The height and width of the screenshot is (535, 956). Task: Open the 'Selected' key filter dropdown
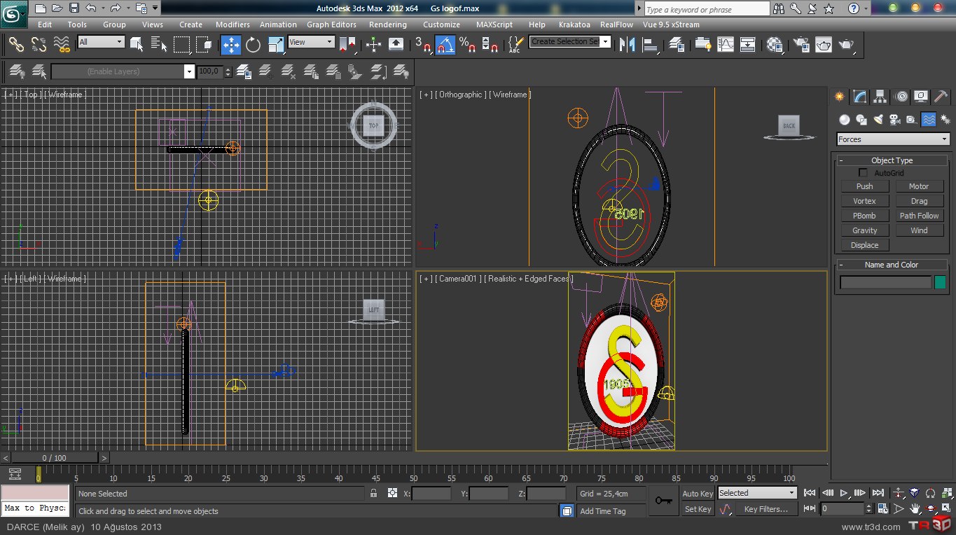tap(758, 493)
